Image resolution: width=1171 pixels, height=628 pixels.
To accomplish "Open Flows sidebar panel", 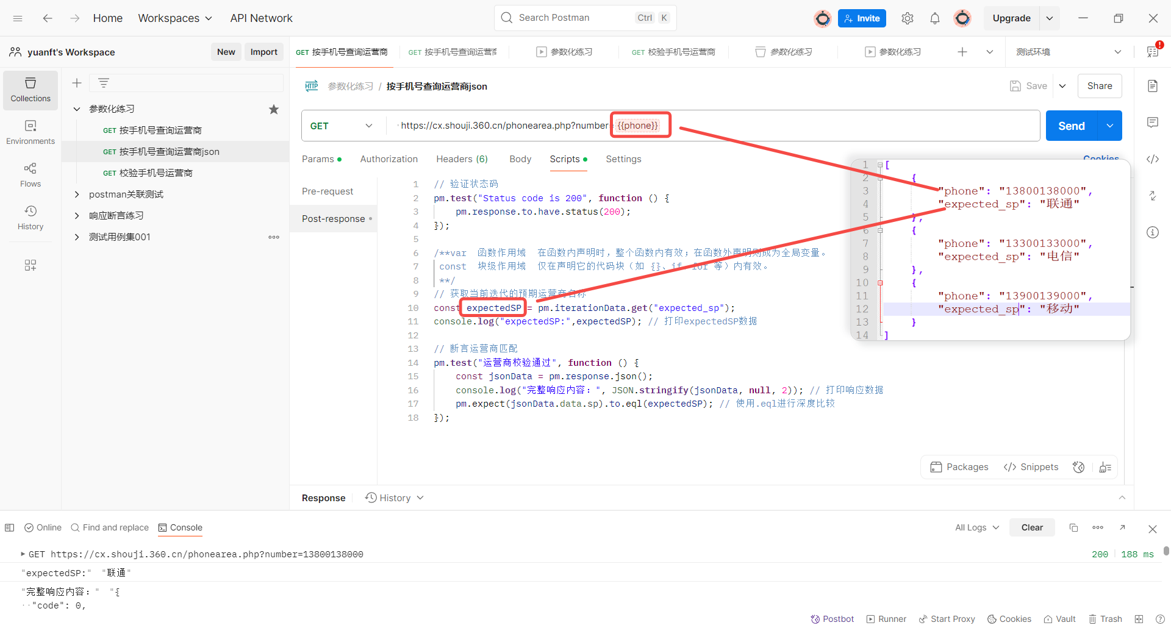I will click(30, 175).
